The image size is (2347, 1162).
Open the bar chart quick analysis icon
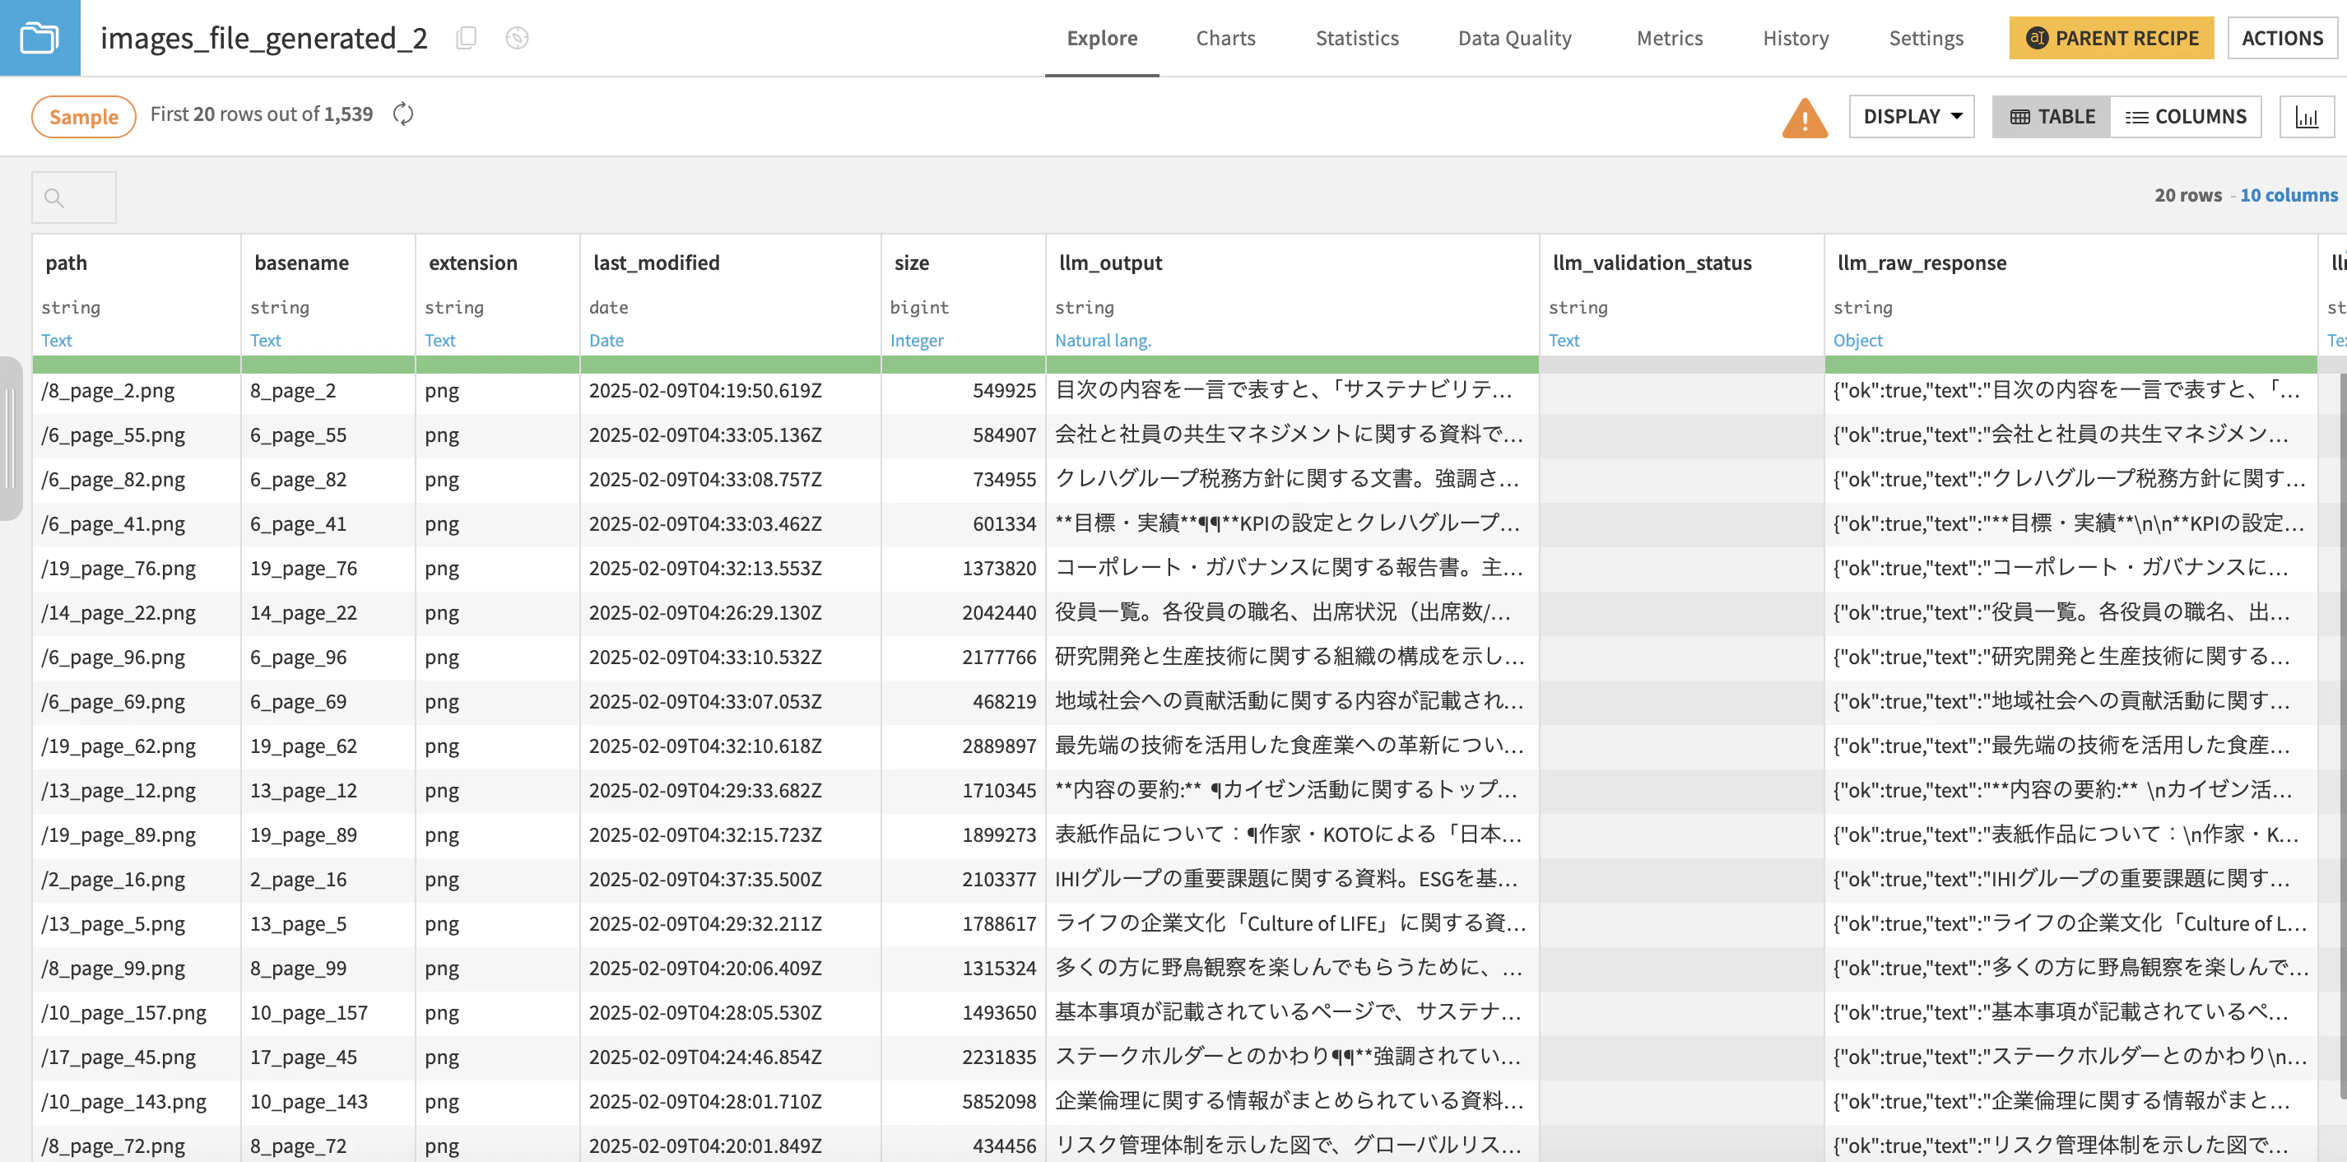2306,117
